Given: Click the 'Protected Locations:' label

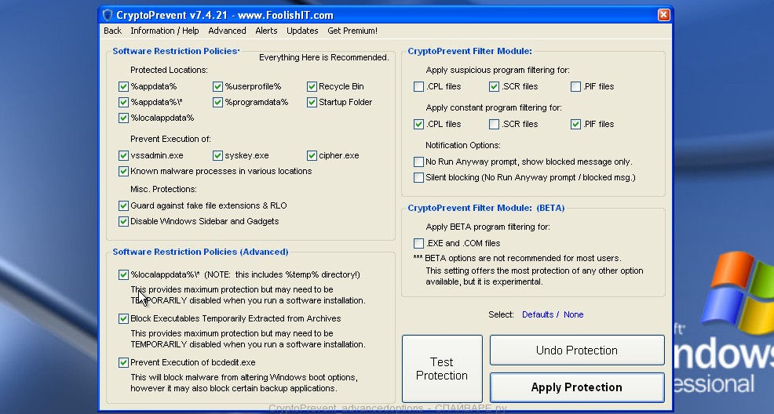Looking at the screenshot, I should (x=169, y=70).
